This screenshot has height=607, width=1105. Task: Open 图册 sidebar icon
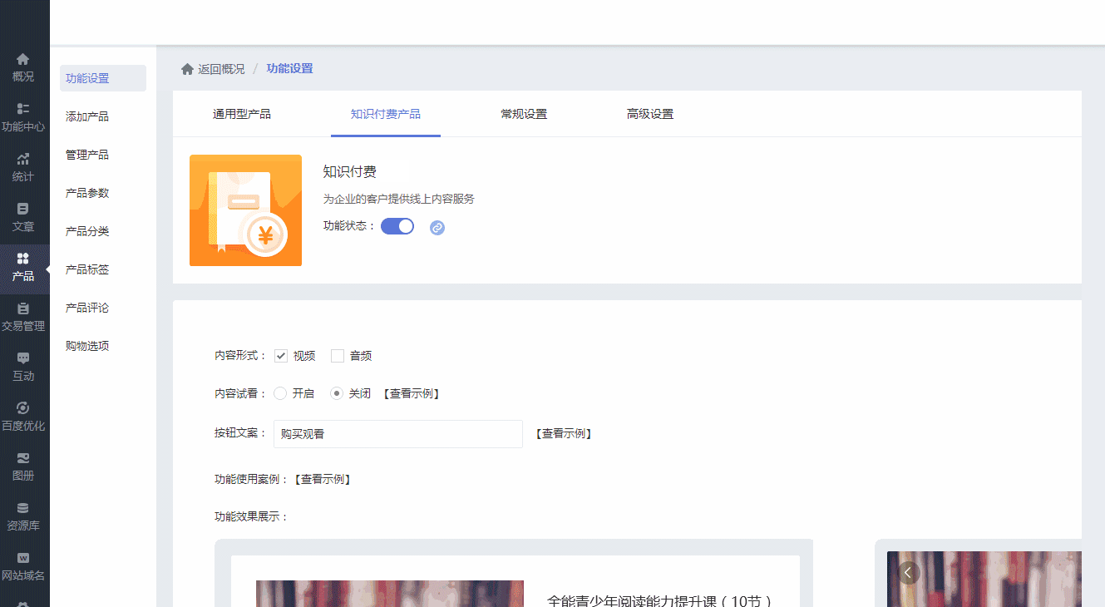pyautogui.click(x=23, y=458)
